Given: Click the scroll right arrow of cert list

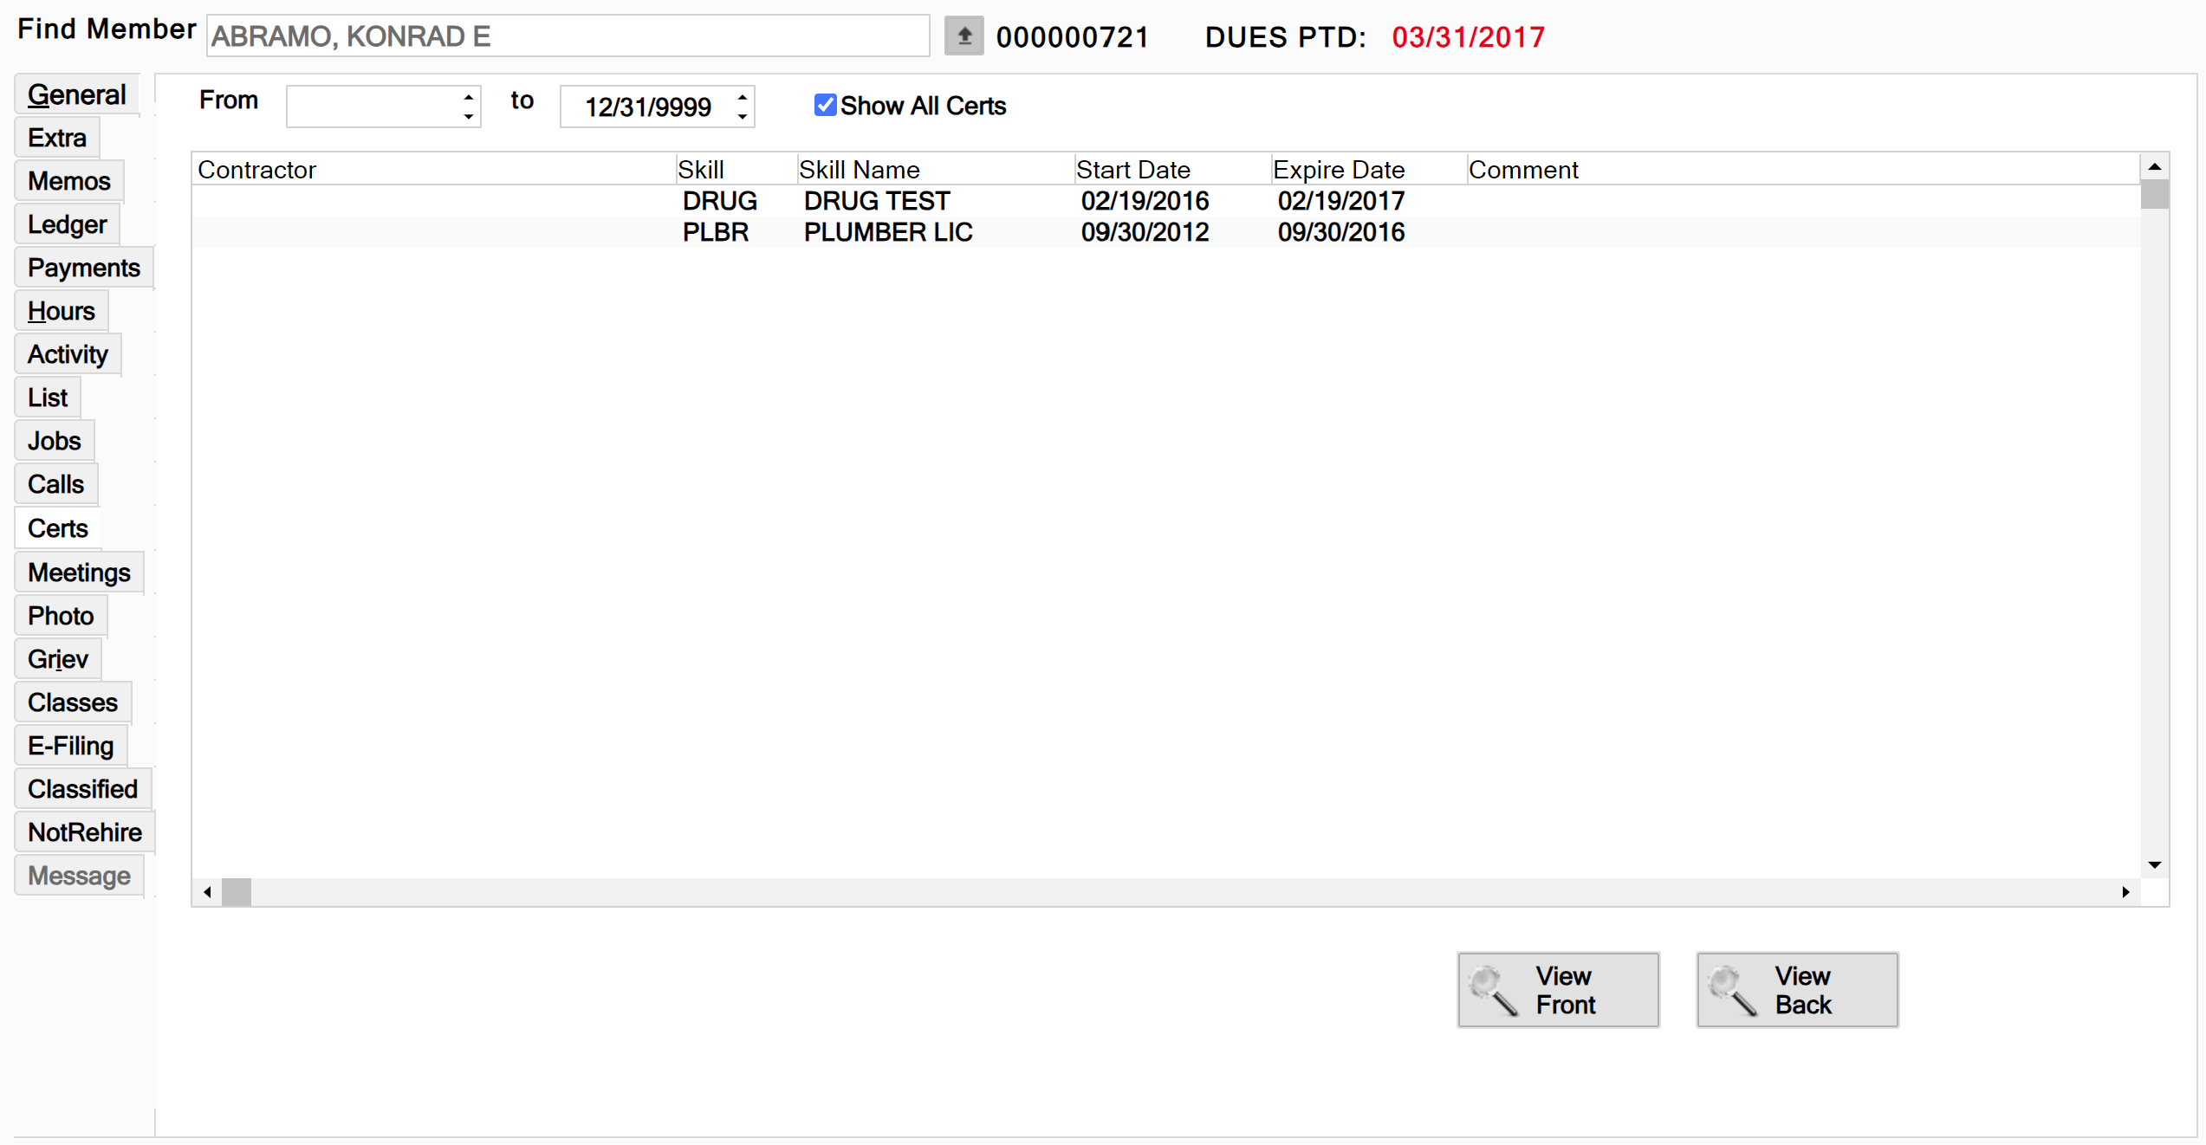Looking at the screenshot, I should 2125,891.
